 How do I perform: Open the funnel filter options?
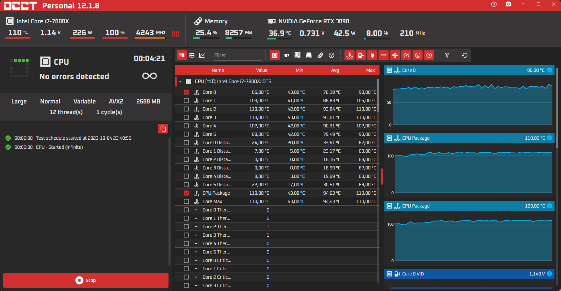pyautogui.click(x=447, y=55)
